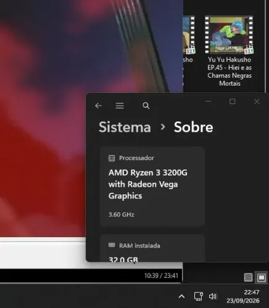Open Yu Yu Hakusho EP.45 video thumbnail
The height and width of the screenshot is (308, 269).
pos(229,35)
